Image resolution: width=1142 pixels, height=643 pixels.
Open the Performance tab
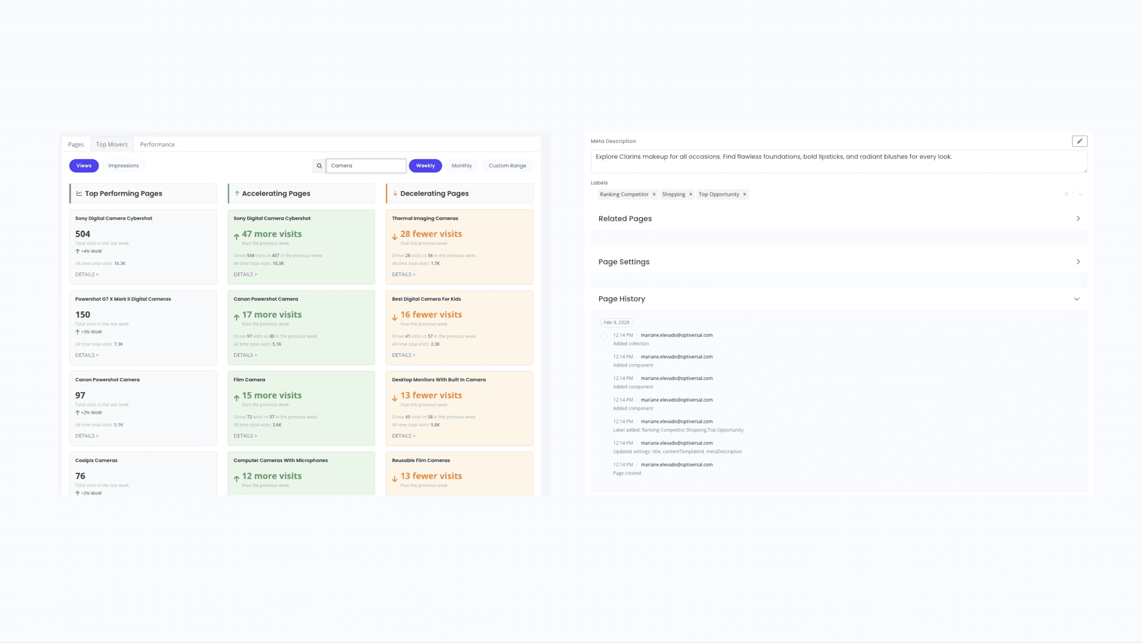click(157, 145)
